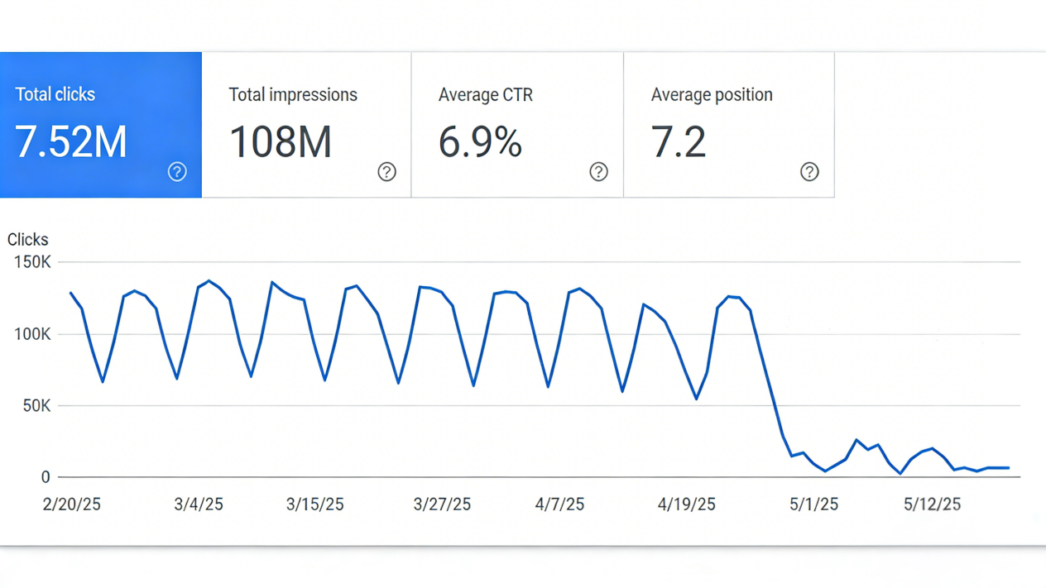Image resolution: width=1046 pixels, height=588 pixels.
Task: Toggle the Average position metric card
Action: pyautogui.click(x=728, y=124)
